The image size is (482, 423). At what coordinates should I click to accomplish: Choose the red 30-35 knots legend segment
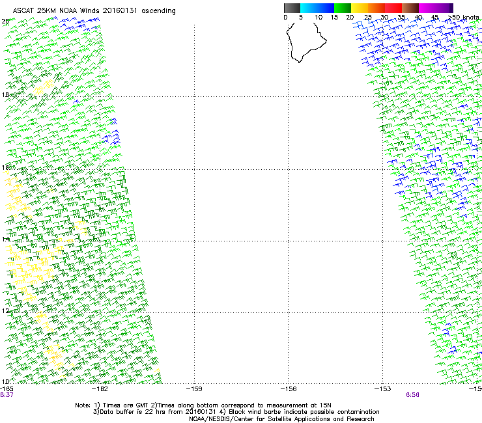[x=393, y=8]
